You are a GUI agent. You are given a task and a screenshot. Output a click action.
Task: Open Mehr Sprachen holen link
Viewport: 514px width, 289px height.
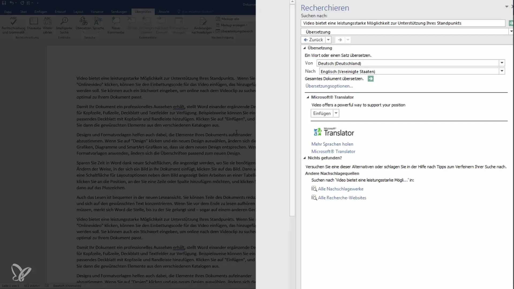(x=332, y=144)
